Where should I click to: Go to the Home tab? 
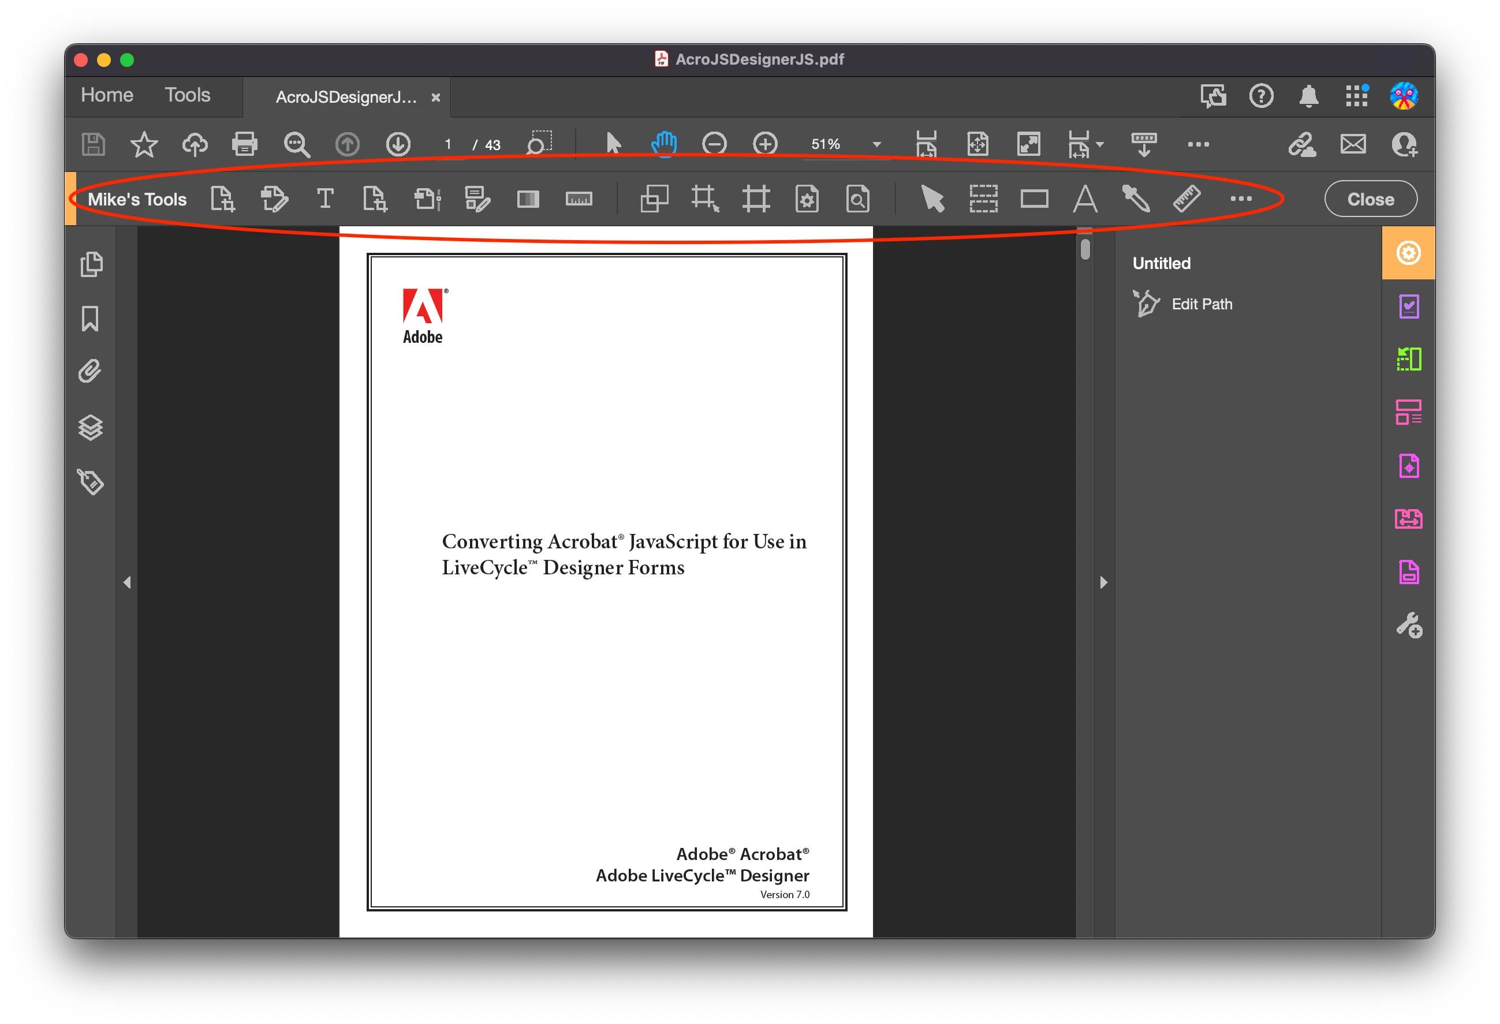click(x=107, y=95)
